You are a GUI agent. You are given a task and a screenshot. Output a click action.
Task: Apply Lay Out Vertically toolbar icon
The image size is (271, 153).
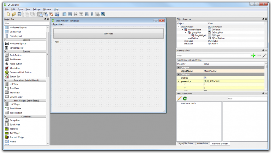[x=70, y=14]
